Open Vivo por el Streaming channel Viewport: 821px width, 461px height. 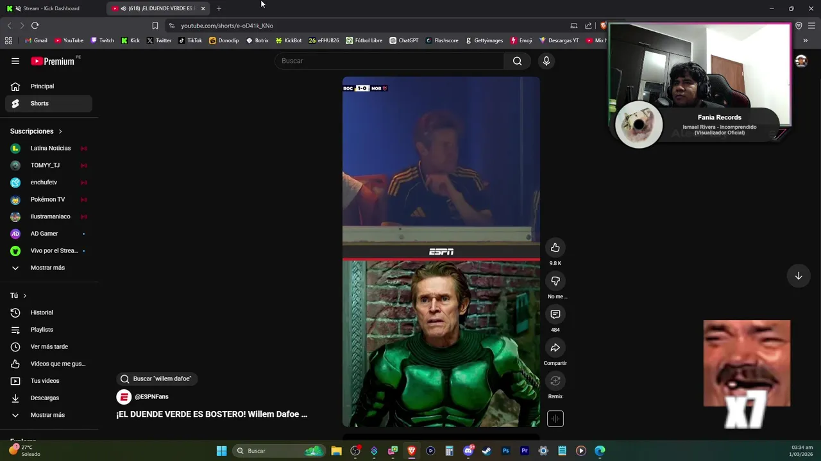pos(49,250)
